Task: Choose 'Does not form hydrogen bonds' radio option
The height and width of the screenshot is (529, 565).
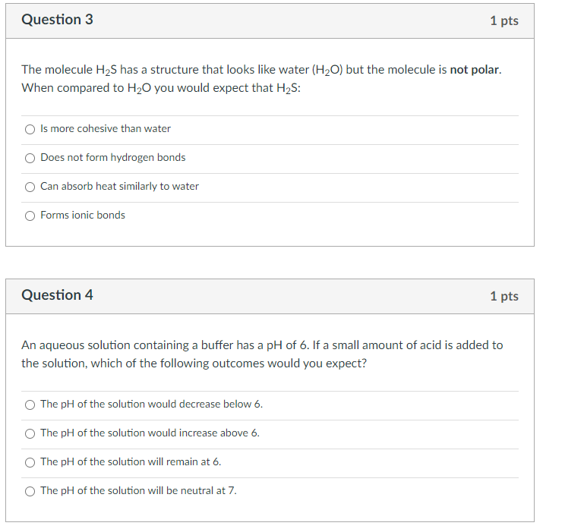Action: [x=30, y=158]
